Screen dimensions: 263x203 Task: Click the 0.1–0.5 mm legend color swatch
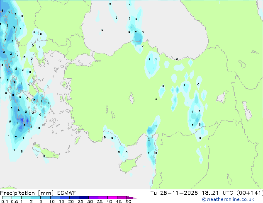(x=7, y=198)
